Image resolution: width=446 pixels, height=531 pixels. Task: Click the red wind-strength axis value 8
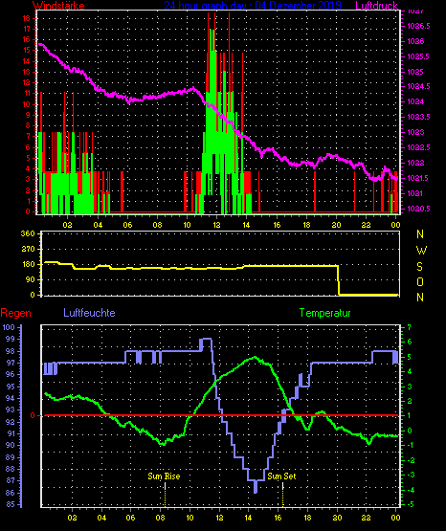28,125
